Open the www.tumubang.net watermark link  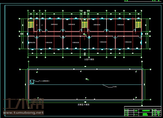pos(23,113)
